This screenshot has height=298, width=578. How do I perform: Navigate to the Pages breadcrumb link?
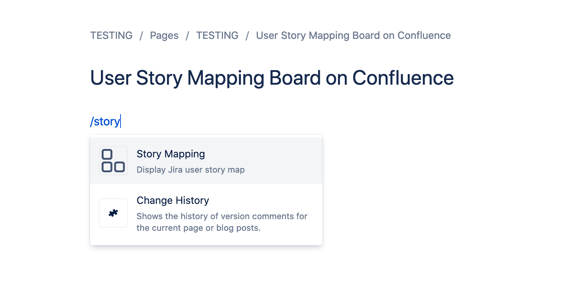tap(164, 35)
